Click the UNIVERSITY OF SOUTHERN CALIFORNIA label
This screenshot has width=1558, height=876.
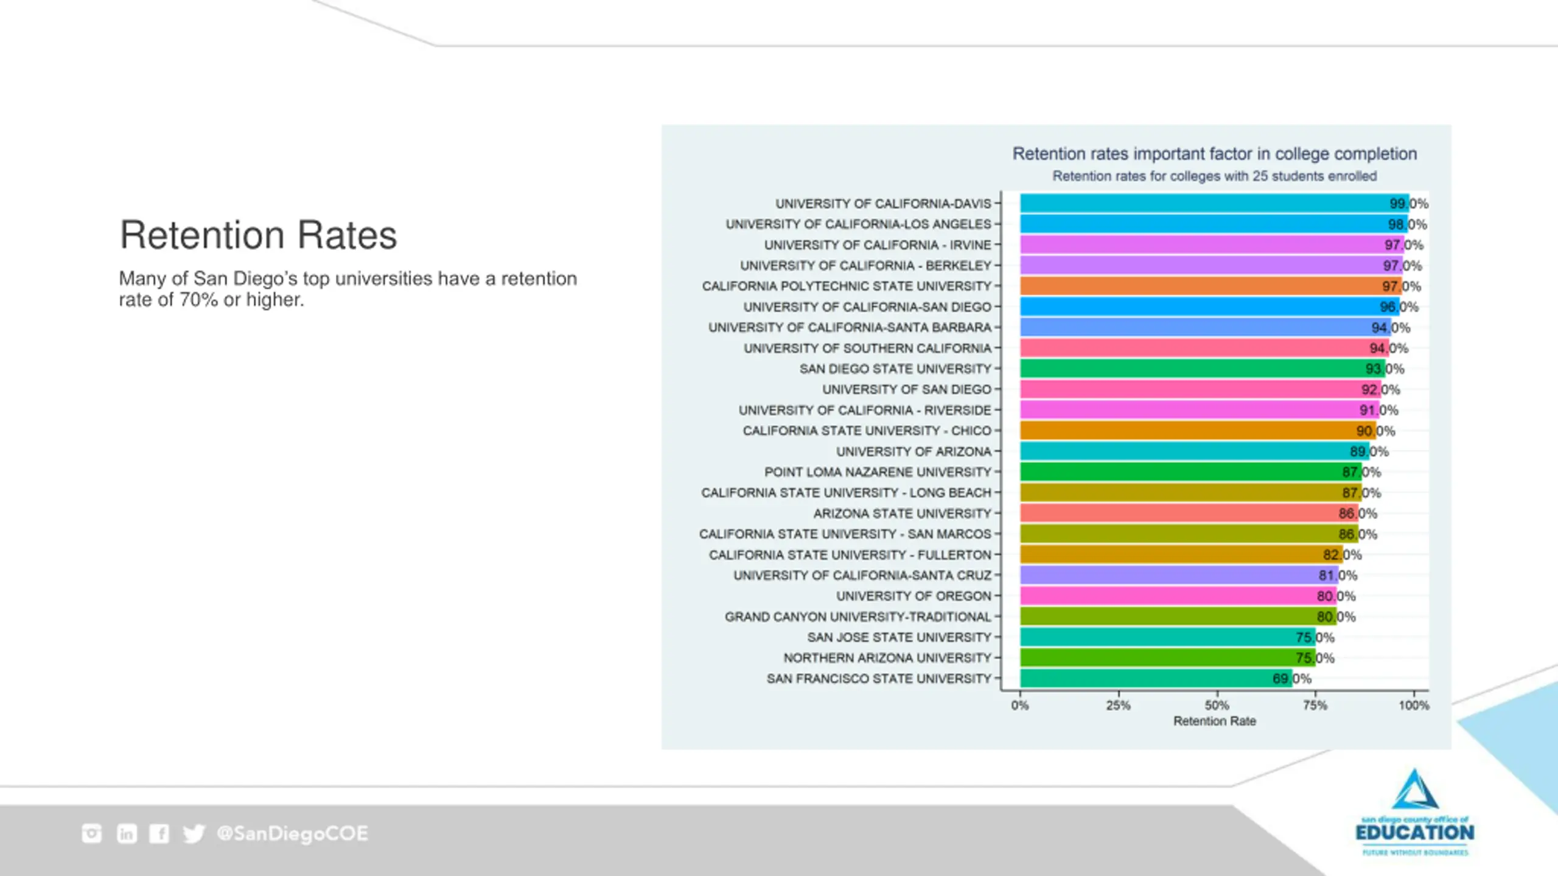click(867, 349)
